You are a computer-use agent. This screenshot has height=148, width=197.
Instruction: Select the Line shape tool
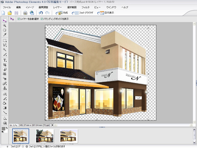(x=5, y=112)
